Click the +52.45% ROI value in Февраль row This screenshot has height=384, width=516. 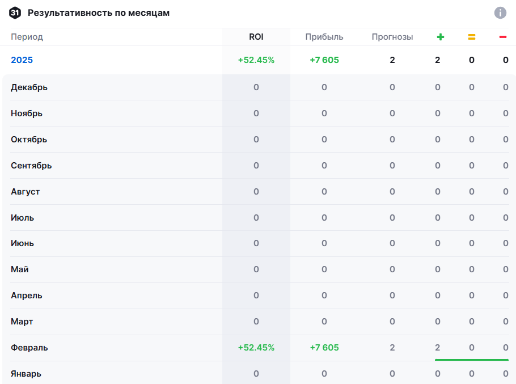(x=256, y=348)
